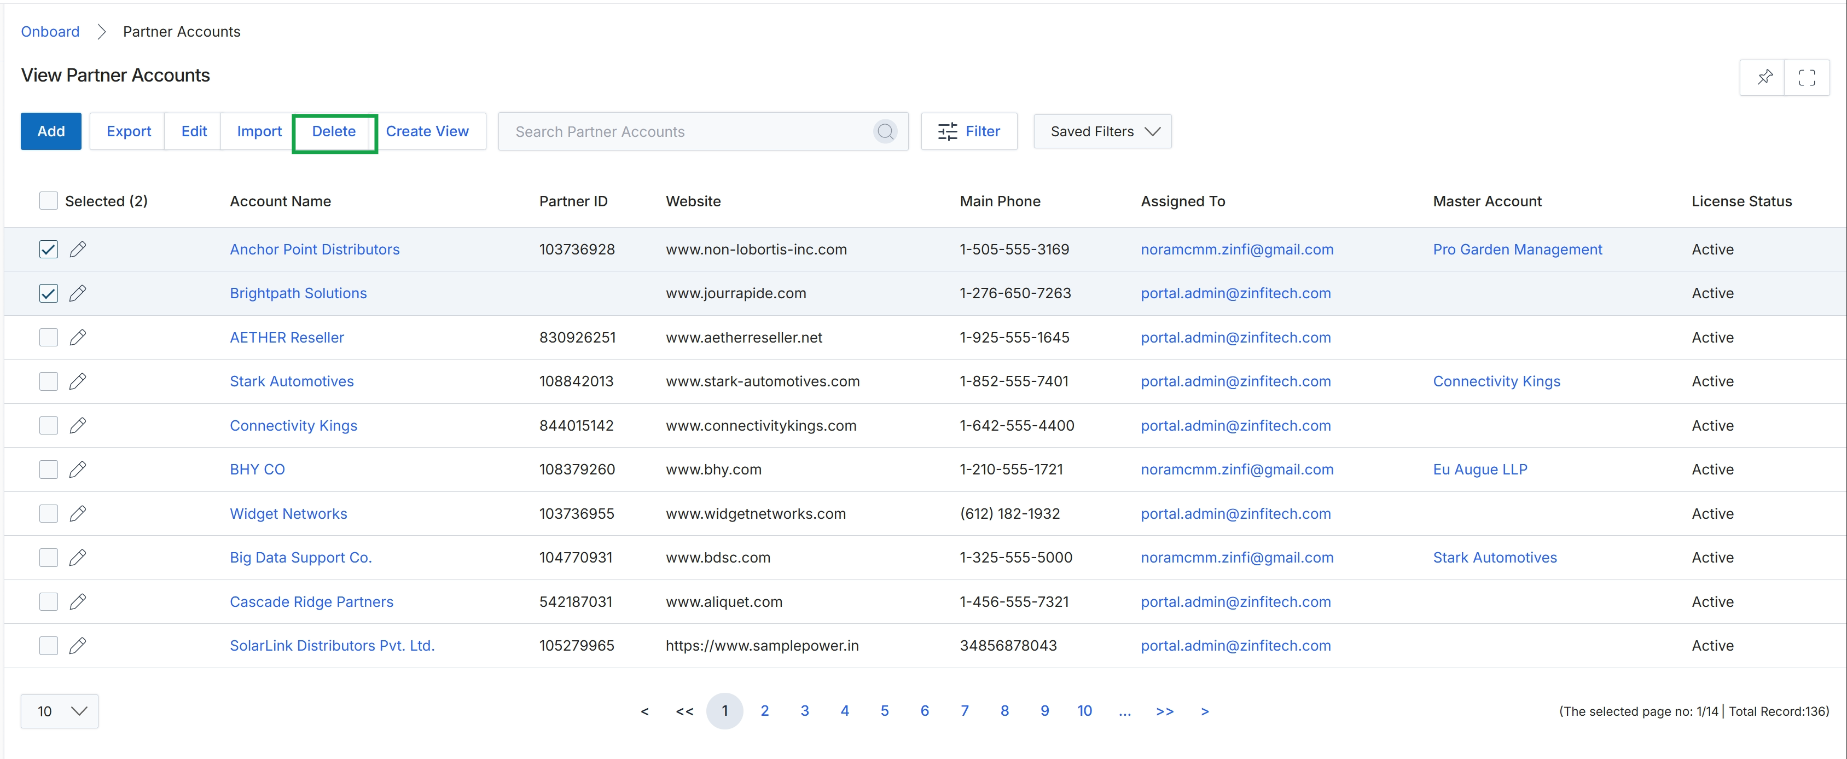Check the Big Data Support Co. checkbox
The image size is (1847, 759).
pos(48,558)
